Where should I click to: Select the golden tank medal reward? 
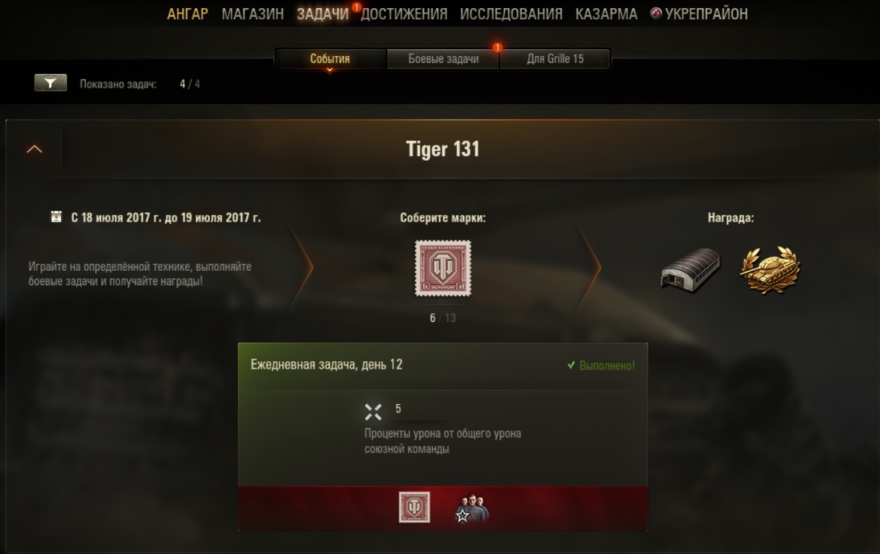point(770,269)
